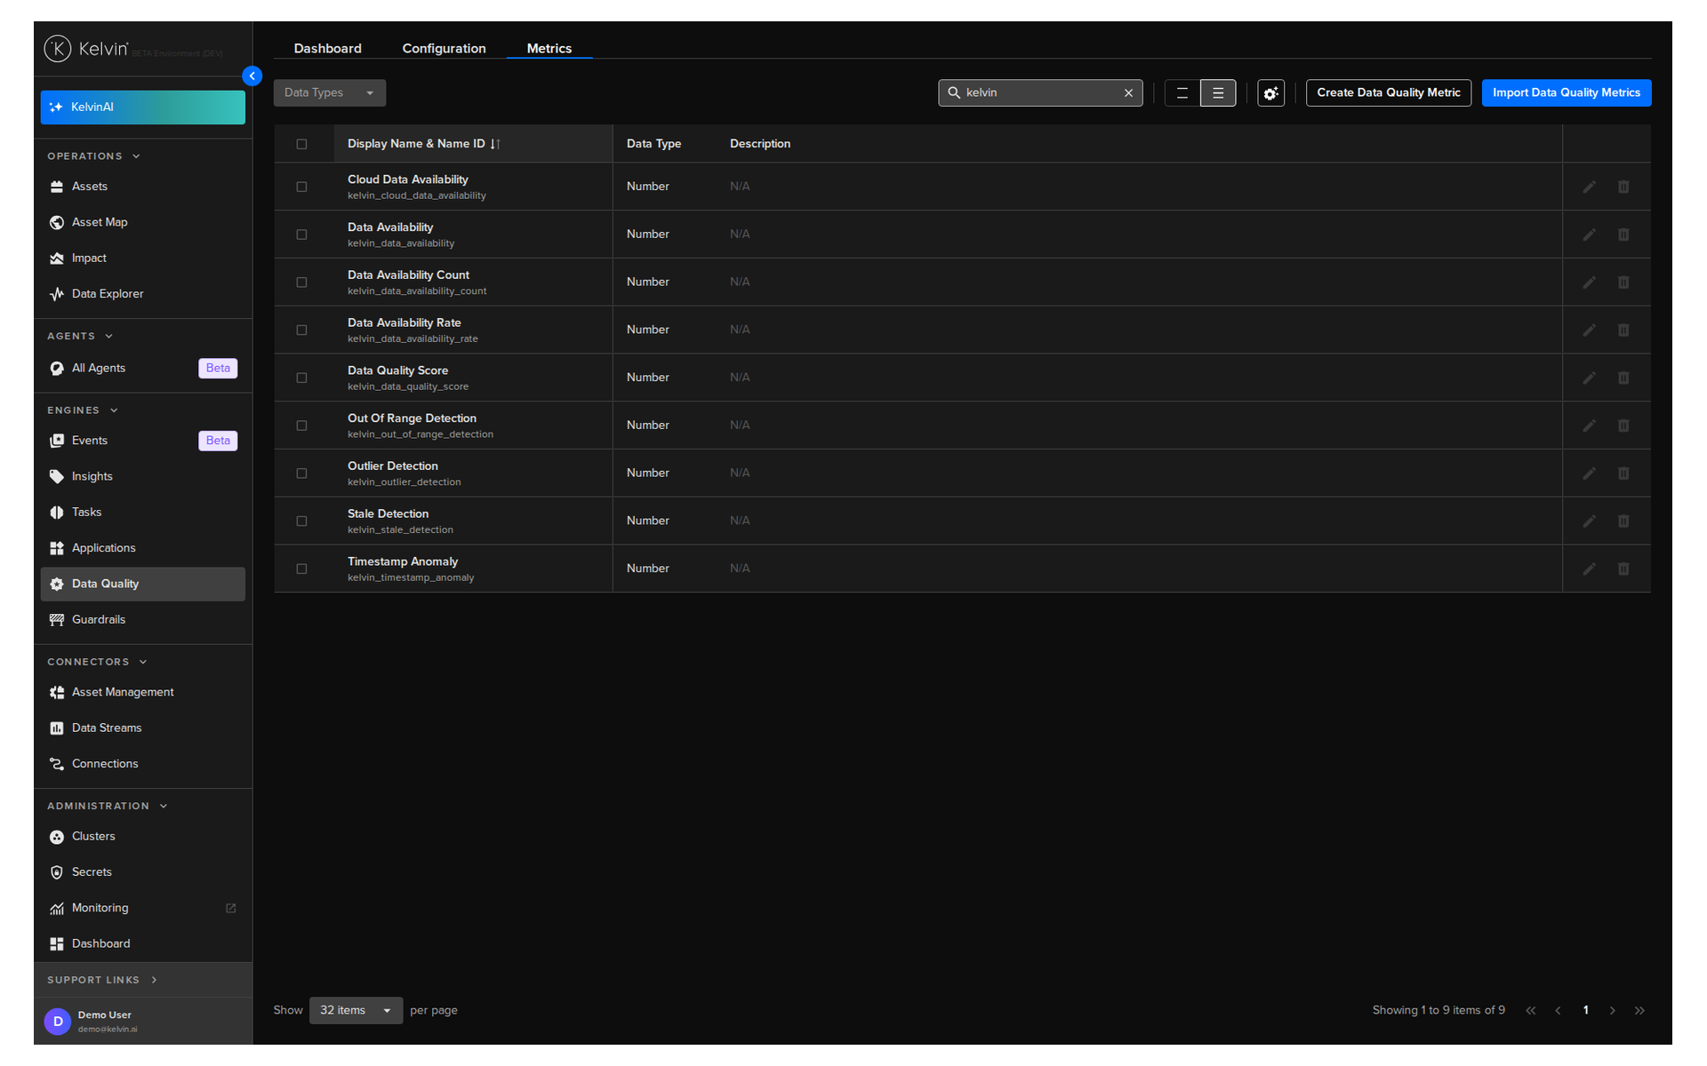Edit the Data Quality Score metric
Viewport: 1707px width, 1066px height.
click(x=1589, y=378)
